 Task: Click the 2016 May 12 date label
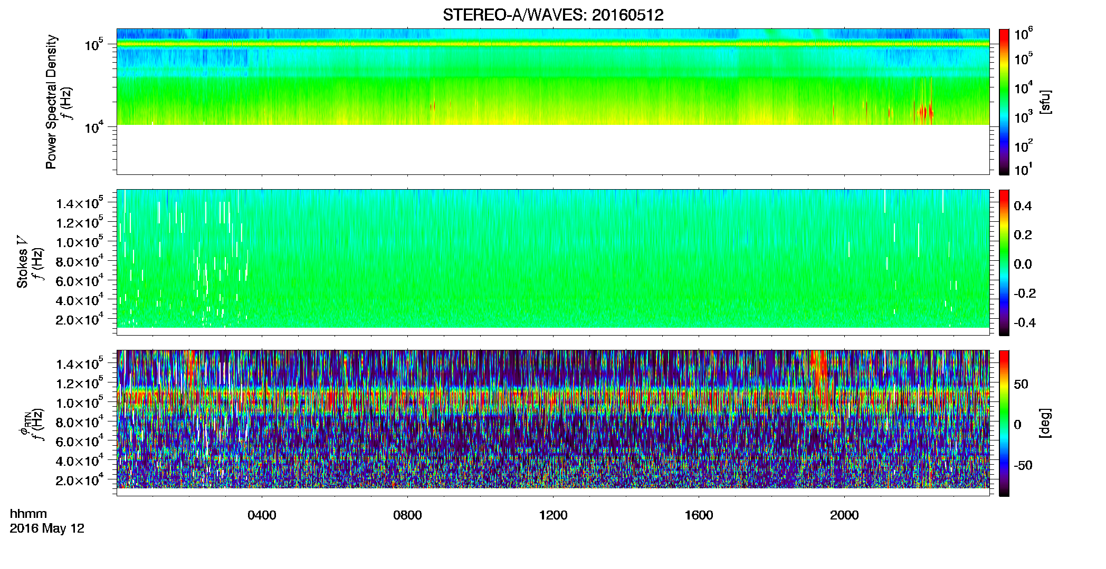(x=47, y=528)
